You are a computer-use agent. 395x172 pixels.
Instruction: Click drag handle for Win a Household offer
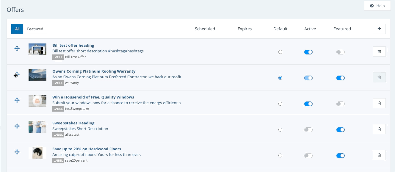[x=17, y=100]
